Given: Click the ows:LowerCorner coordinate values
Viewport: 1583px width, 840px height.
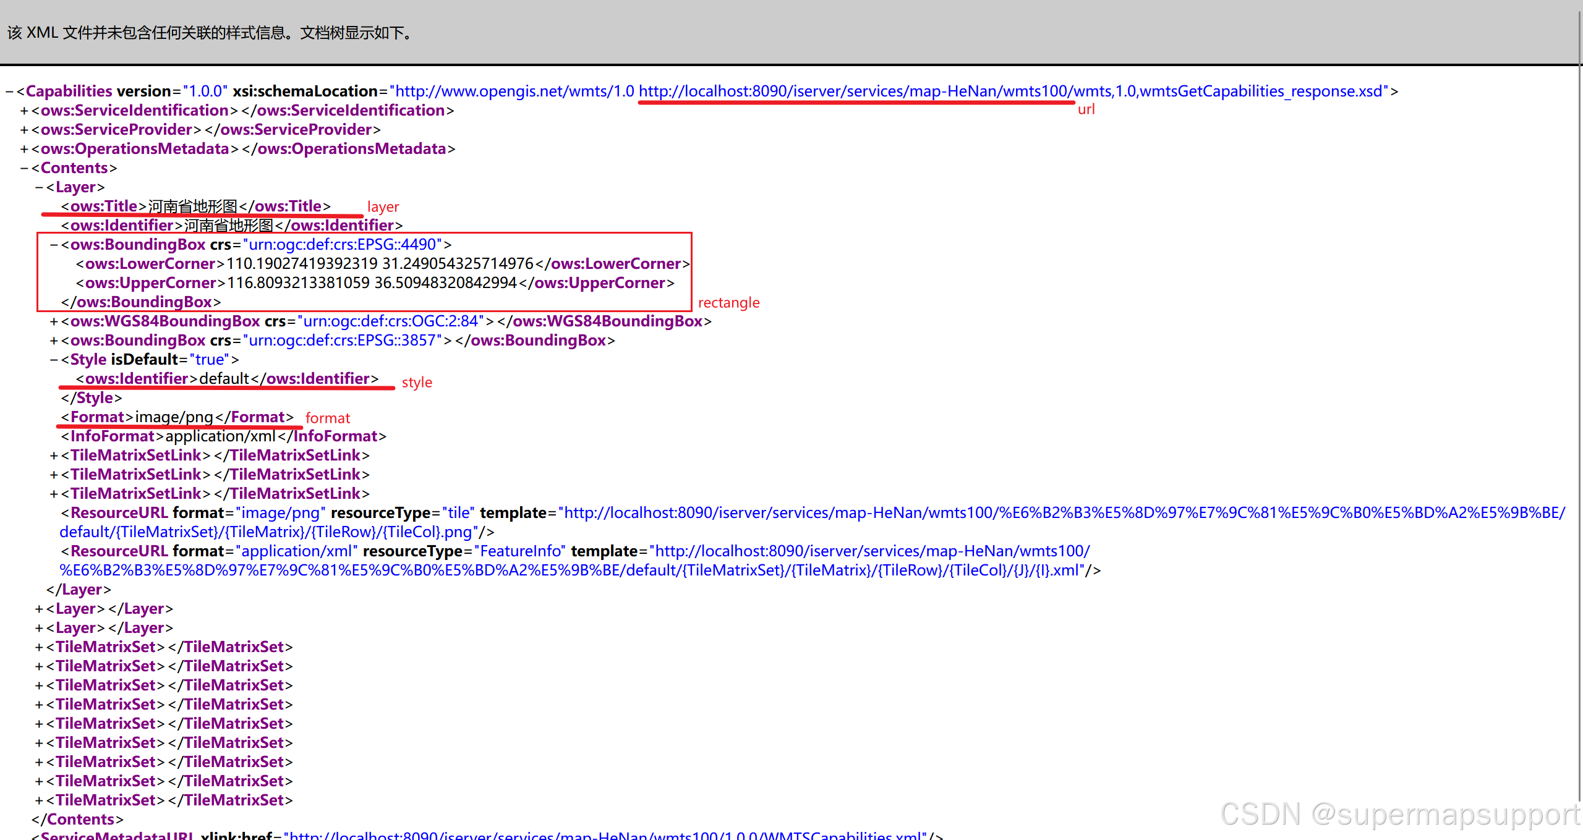Looking at the screenshot, I should tap(379, 264).
